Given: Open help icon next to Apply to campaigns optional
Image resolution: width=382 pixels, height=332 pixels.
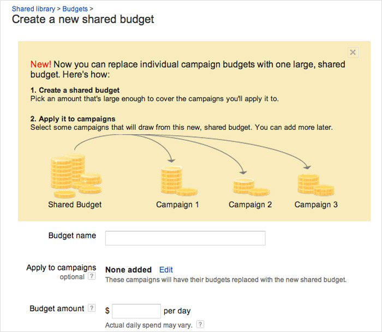Looking at the screenshot, I should point(92,276).
